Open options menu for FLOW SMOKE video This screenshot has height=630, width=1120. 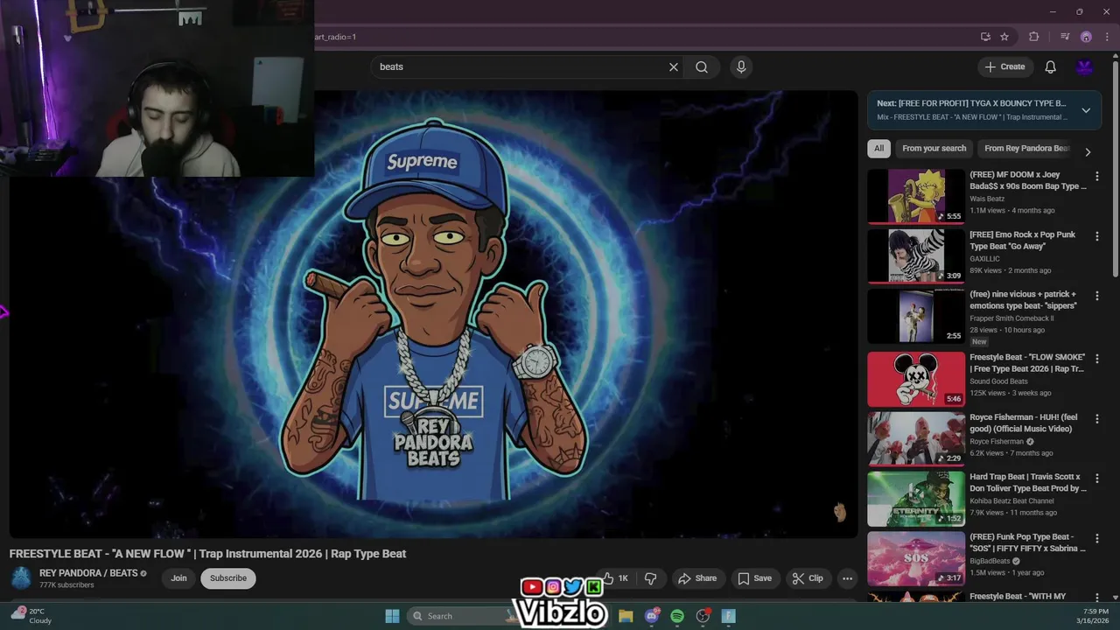(x=1096, y=359)
